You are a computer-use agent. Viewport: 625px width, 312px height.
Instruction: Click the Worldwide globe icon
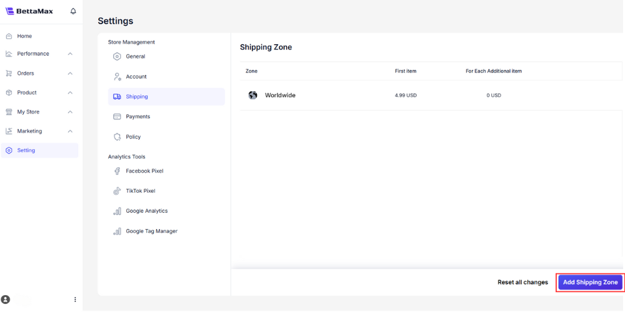tap(252, 95)
